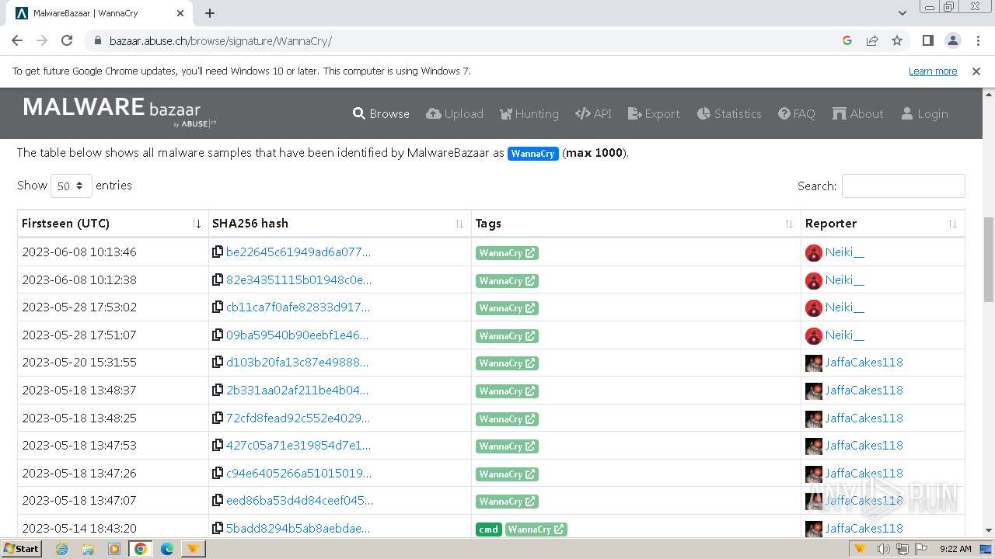Open the Start menu
This screenshot has height=559, width=995.
(21, 549)
